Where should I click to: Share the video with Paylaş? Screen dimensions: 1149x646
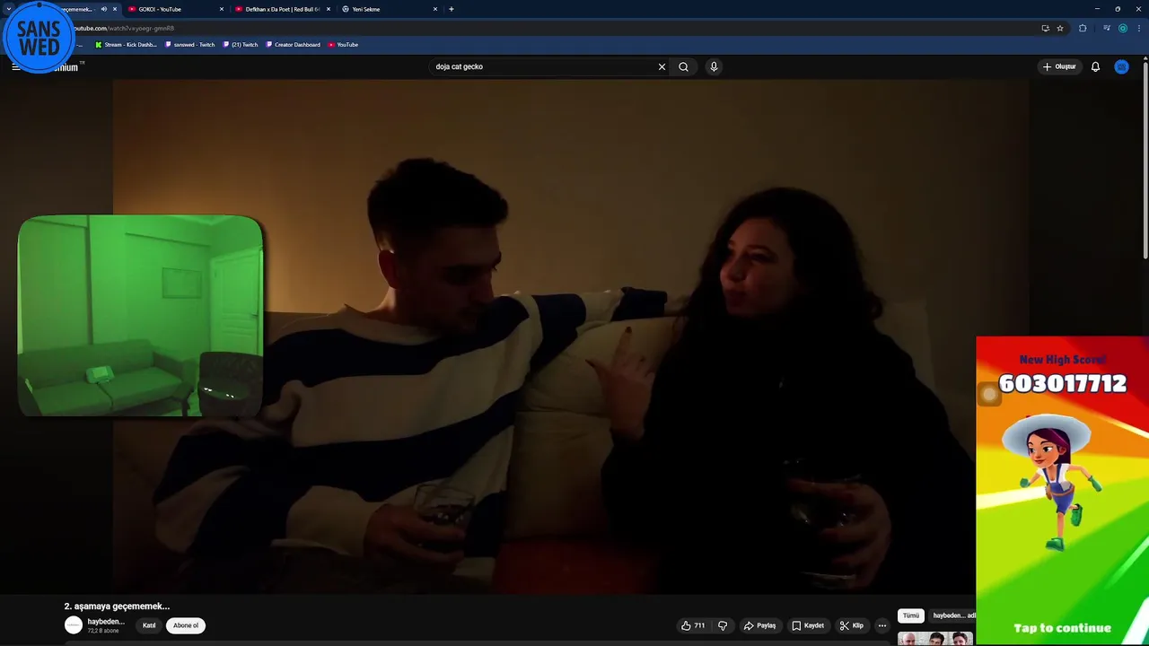[x=759, y=625]
